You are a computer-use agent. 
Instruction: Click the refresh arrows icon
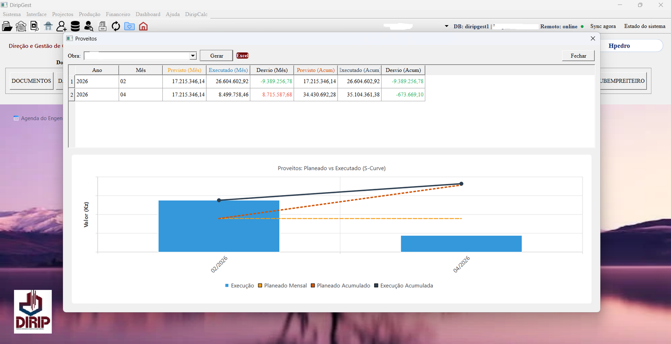116,26
